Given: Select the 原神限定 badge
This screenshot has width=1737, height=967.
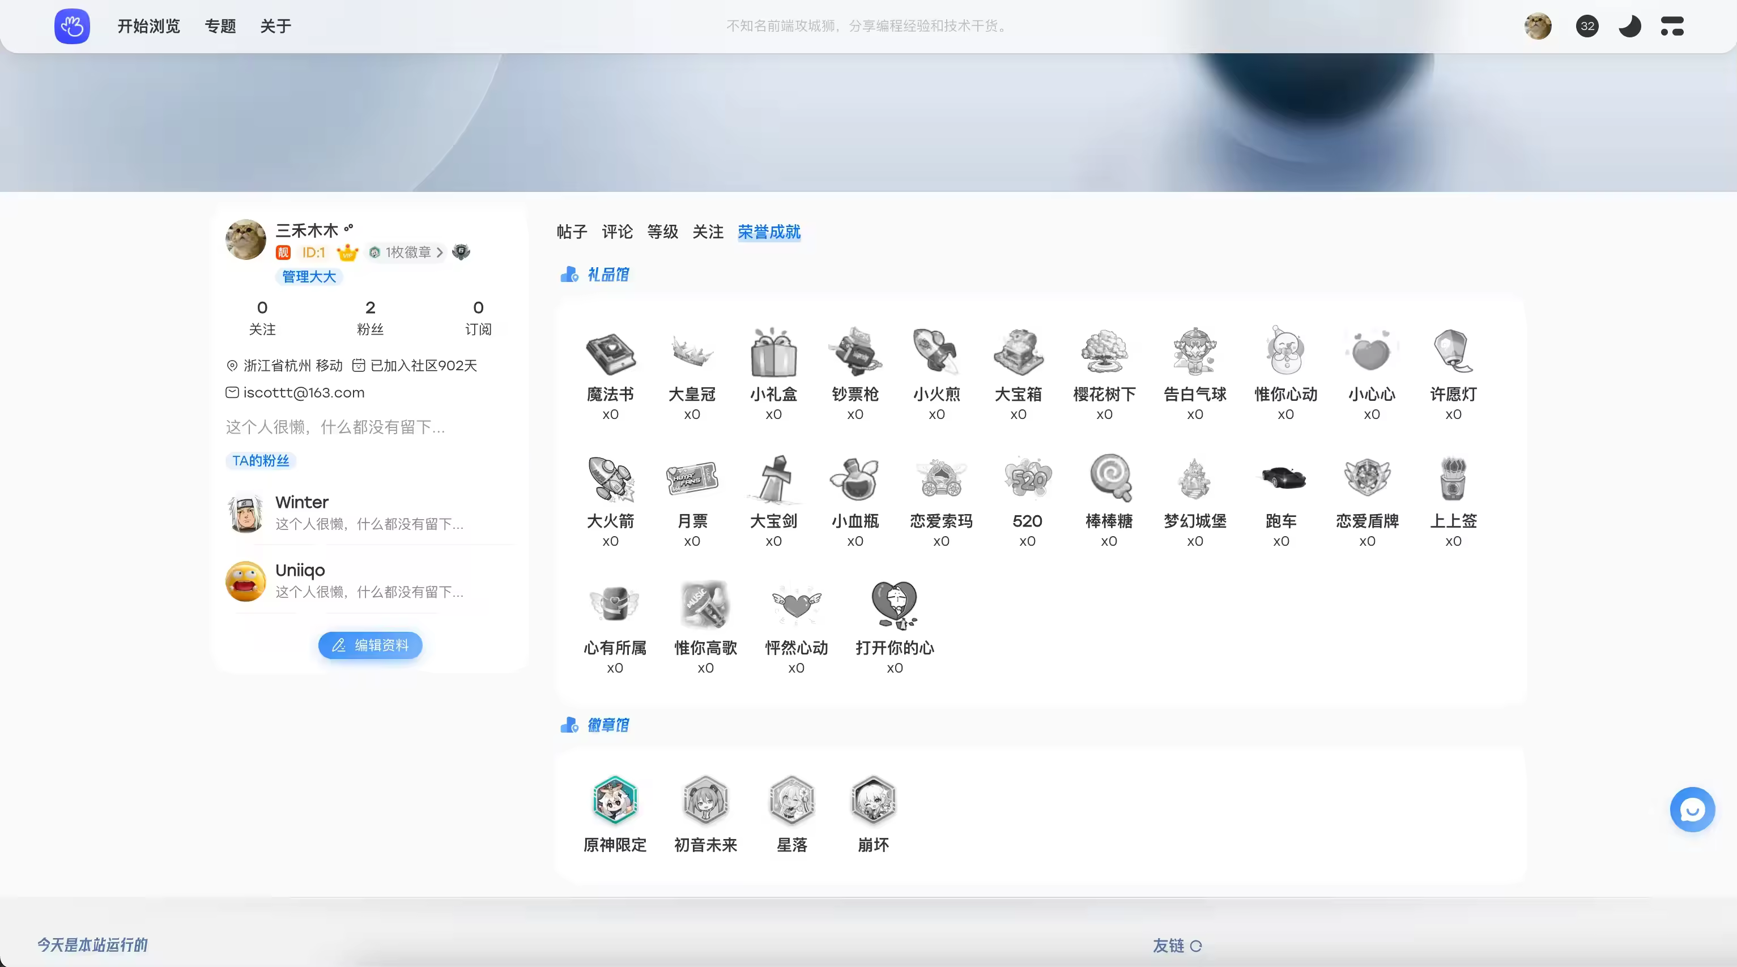Looking at the screenshot, I should [x=614, y=801].
